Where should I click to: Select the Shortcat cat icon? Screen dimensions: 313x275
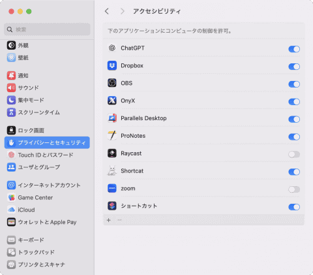(x=112, y=171)
